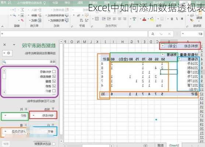Open 物料名称 dropdown in filters area
The image size is (205, 147).
tap(33, 115)
